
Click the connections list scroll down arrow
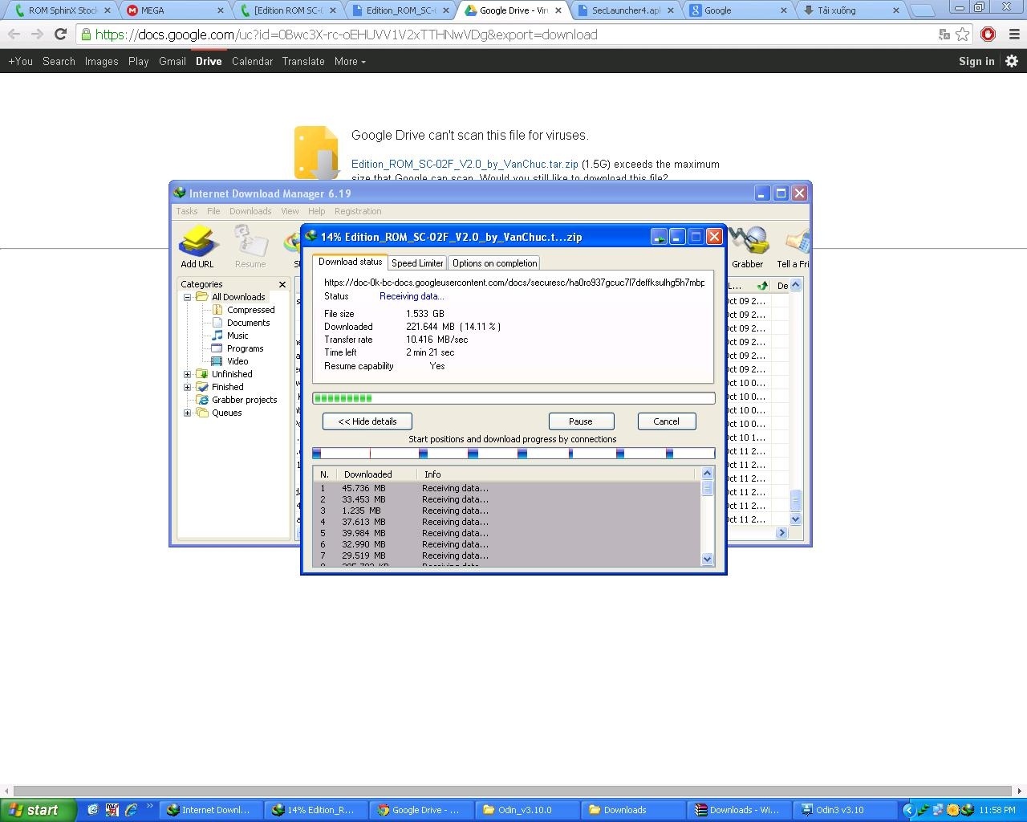tap(707, 559)
